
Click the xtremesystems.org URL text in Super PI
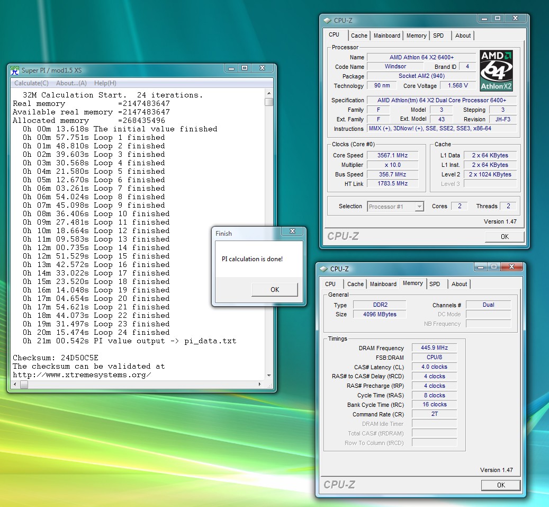coord(82,375)
